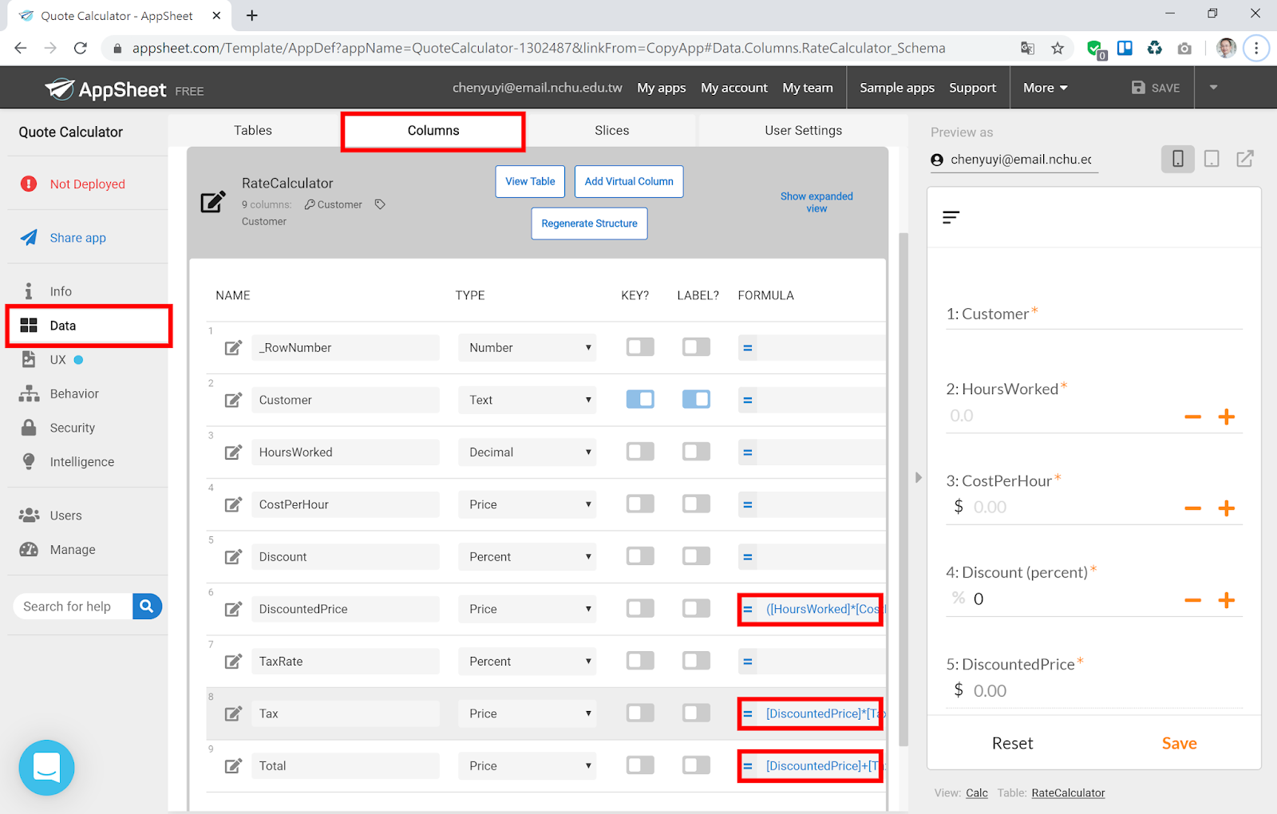This screenshot has width=1277, height=814.
Task: Toggle KEY switch for Total column
Action: (x=640, y=765)
